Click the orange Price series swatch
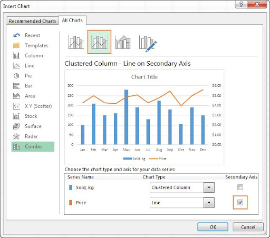This screenshot has height=238, width=270. coord(71,203)
